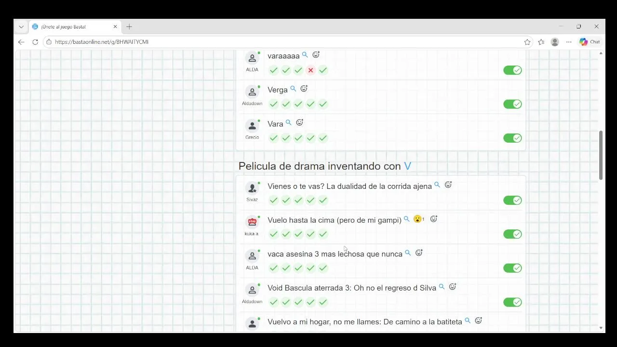Bookmark this page with the star icon
This screenshot has width=617, height=347.
[x=527, y=42]
